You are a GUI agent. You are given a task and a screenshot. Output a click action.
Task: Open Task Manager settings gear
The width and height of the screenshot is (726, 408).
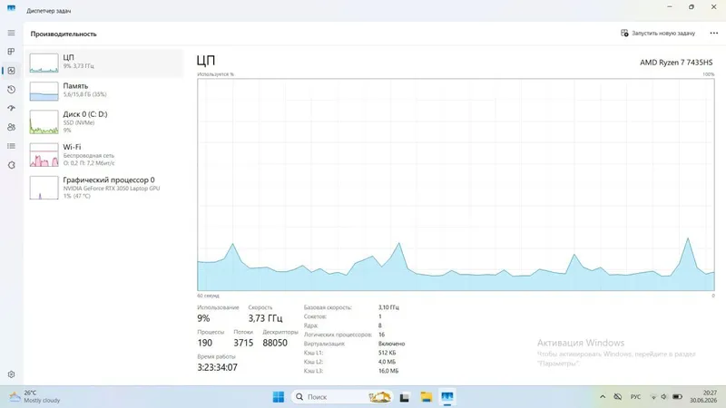pyautogui.click(x=11, y=374)
